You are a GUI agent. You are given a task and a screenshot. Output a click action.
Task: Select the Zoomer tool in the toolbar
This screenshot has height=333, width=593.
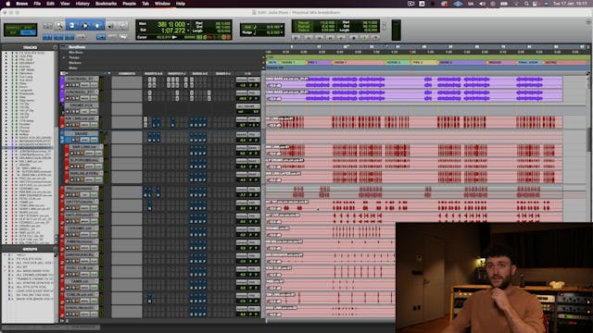click(59, 26)
